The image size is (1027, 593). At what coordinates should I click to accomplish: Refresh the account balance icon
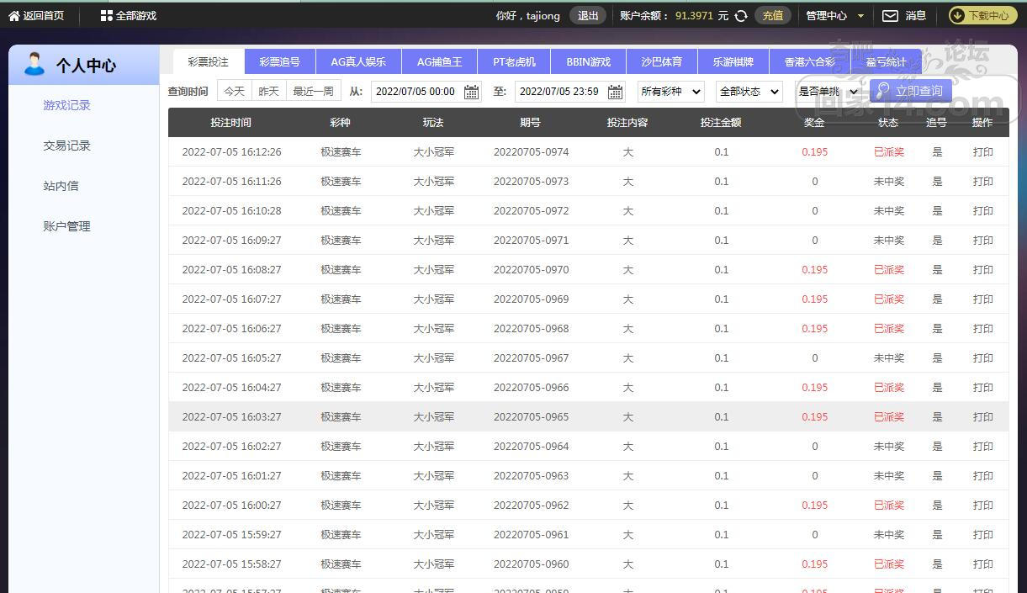point(741,15)
